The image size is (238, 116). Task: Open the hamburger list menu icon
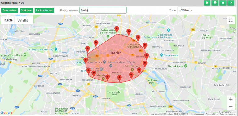click(223, 3)
